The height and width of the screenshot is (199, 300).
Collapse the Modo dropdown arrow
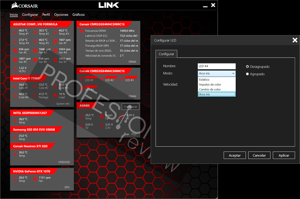[233, 73]
